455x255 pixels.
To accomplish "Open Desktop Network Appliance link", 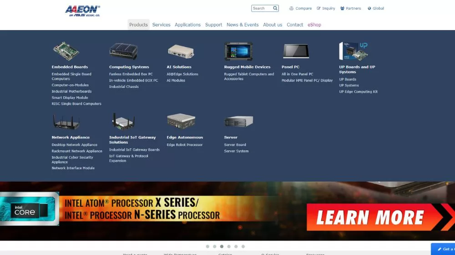I will (75, 145).
